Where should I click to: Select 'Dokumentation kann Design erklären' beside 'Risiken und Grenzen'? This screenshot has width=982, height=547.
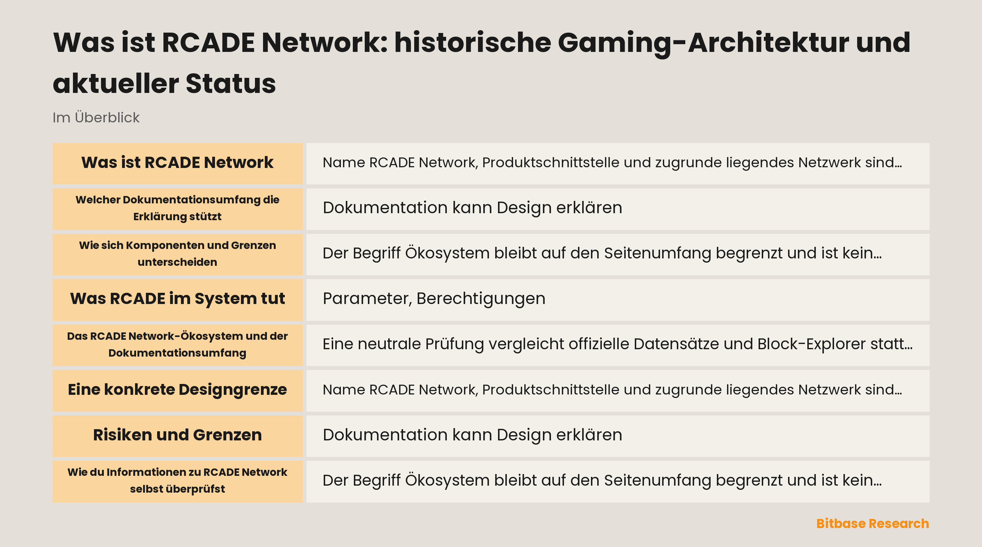click(x=618, y=436)
